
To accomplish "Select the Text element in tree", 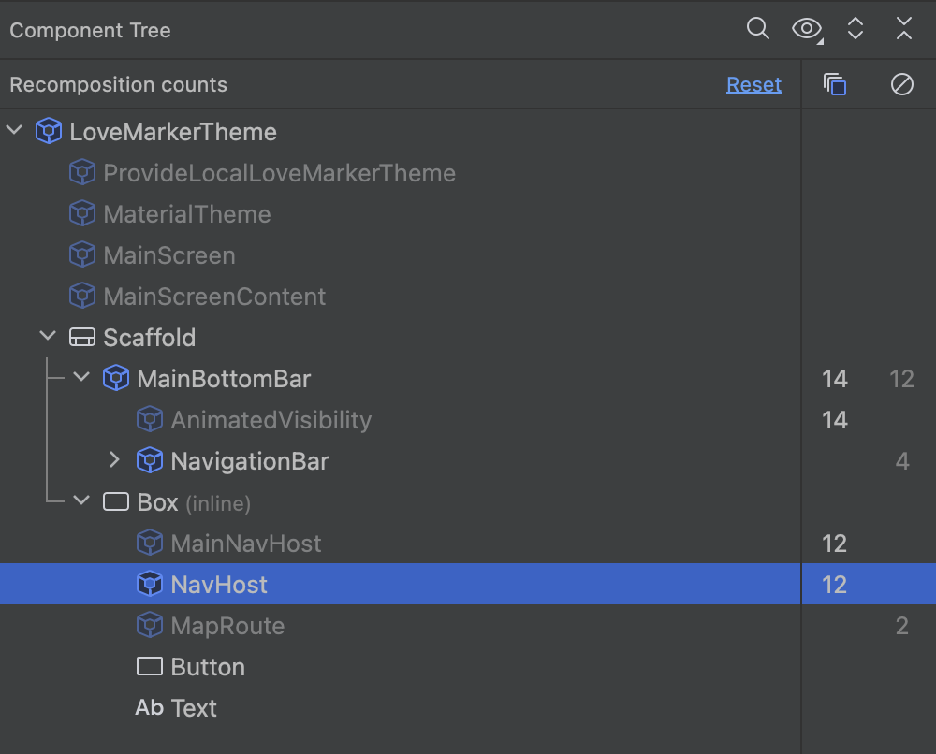I will point(194,708).
